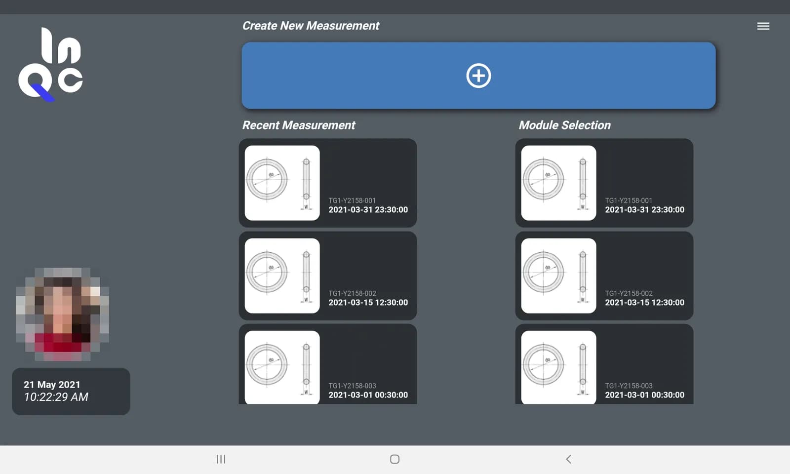The image size is (790, 474).
Task: Open Module Selection thumbnail for TG1-Y2158-003
Action: (x=558, y=367)
